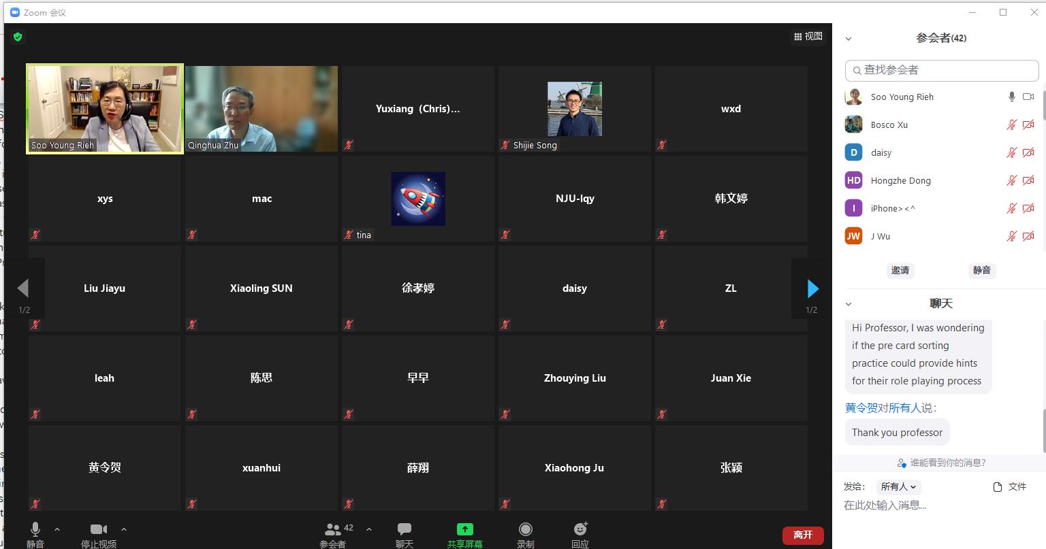Click the View (视图) grid icon
The width and height of the screenshot is (1046, 549).
click(798, 37)
